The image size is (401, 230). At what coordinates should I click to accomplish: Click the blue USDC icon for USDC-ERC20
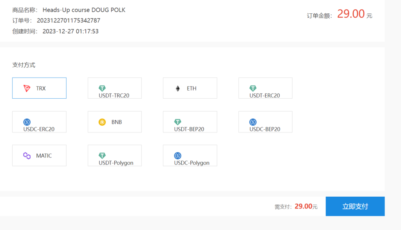[x=27, y=122]
